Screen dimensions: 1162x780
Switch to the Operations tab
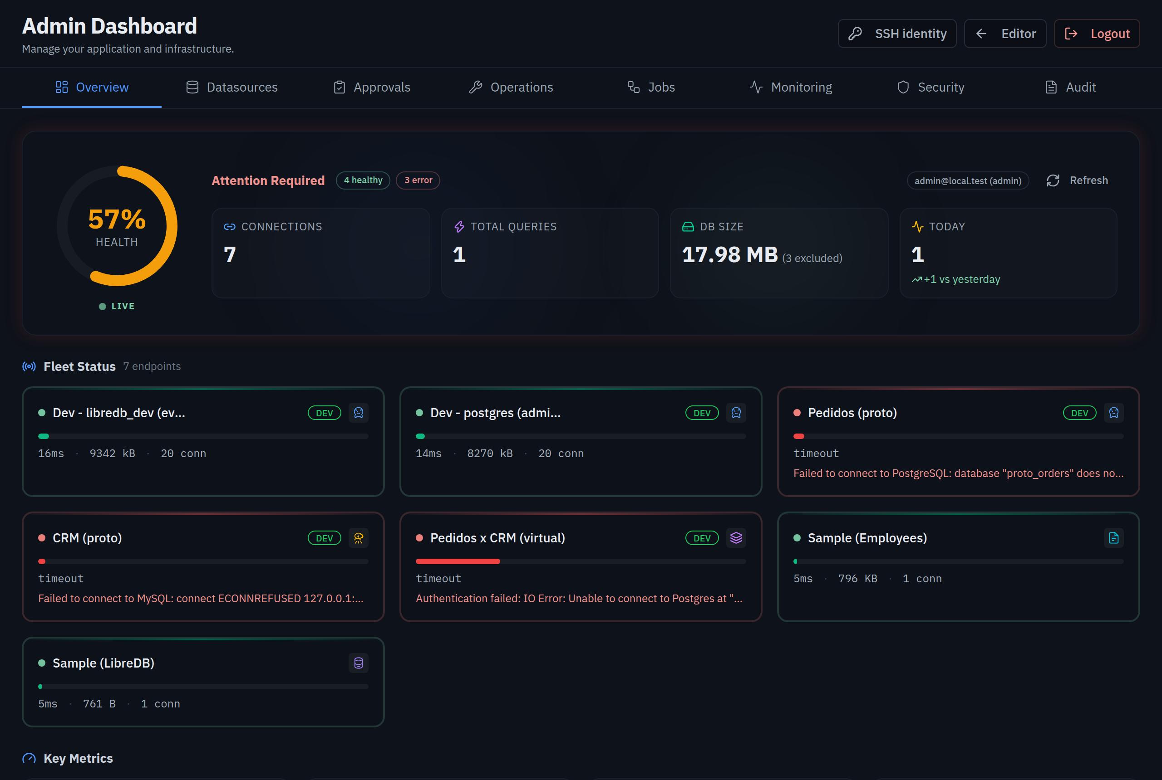pos(511,88)
